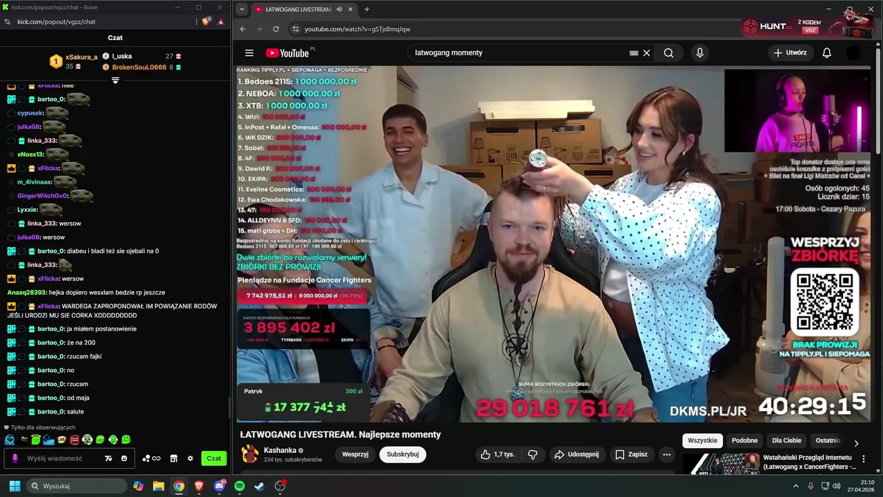Open the Kashanka channel name link
The image size is (883, 497).
[279, 450]
